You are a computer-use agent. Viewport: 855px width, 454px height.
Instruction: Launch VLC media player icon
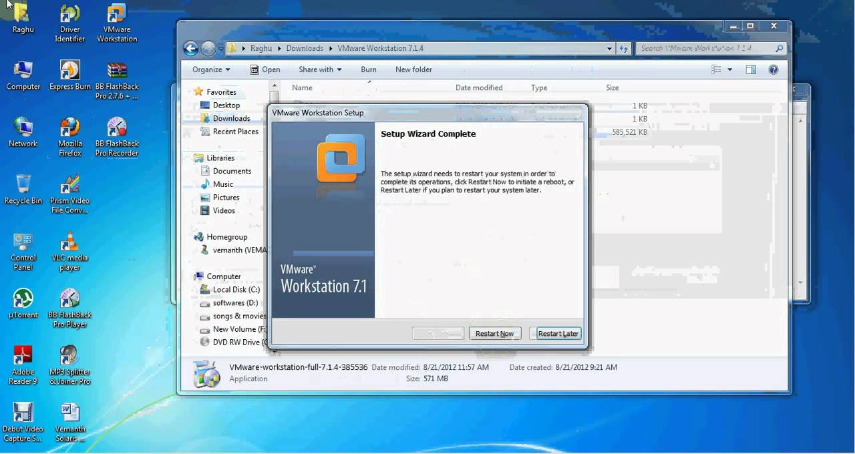point(69,252)
